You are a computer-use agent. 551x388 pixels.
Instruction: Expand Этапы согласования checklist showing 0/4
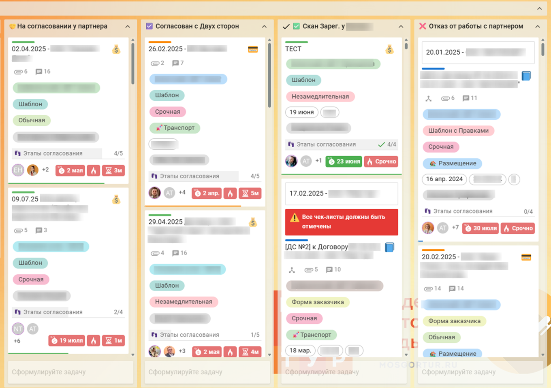click(478, 211)
